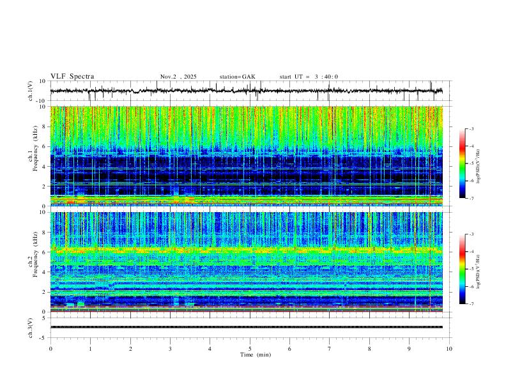Click the time axis tick "5"
506x391 pixels.
coord(250,349)
